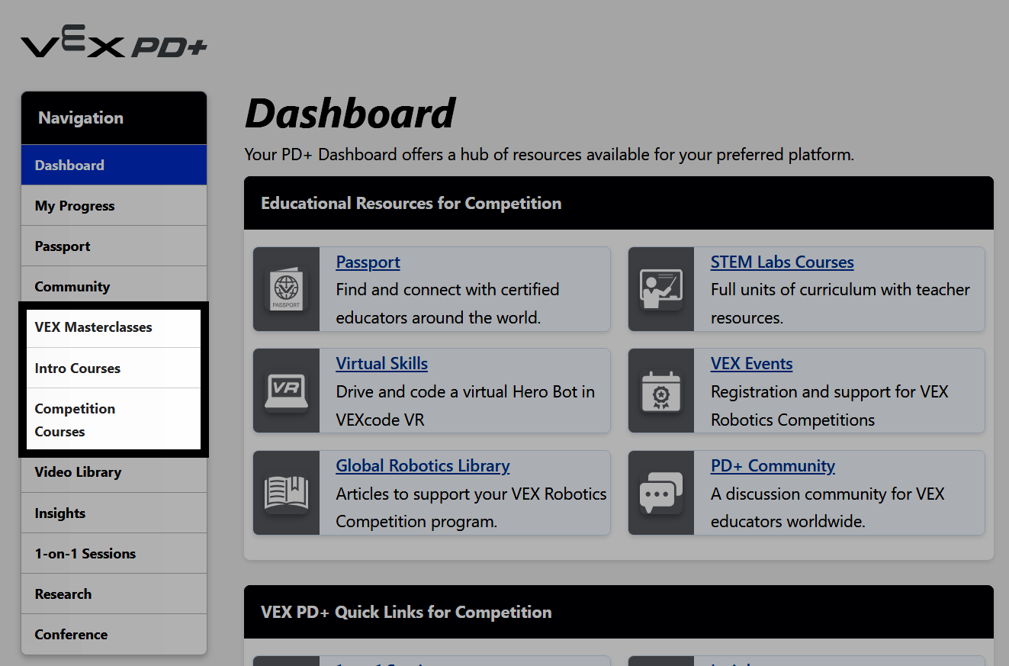Open the STEM Labs Courses link
This screenshot has width=1009, height=666.
coord(782,262)
